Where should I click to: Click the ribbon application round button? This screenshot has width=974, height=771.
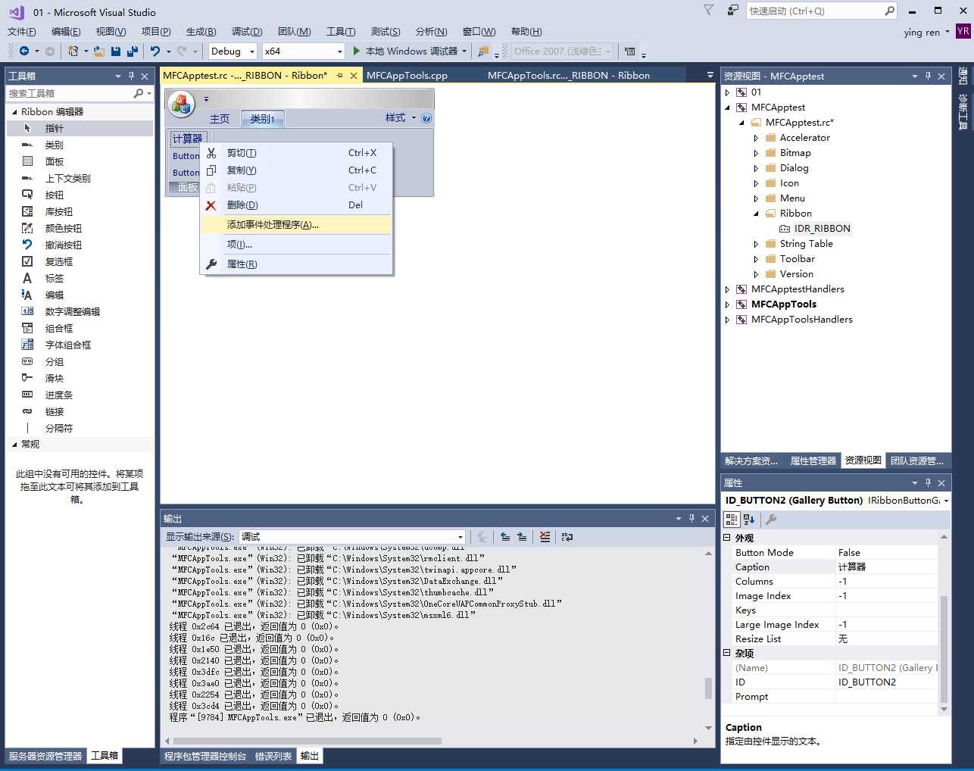[181, 104]
